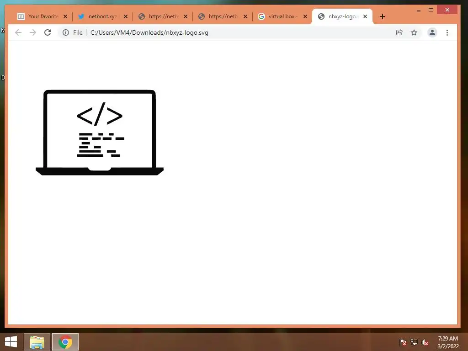
Task: View site information icon next to File
Action: (66, 32)
